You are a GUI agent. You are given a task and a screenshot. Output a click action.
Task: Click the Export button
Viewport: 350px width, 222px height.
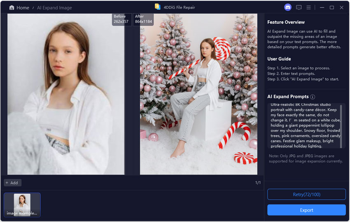306,210
